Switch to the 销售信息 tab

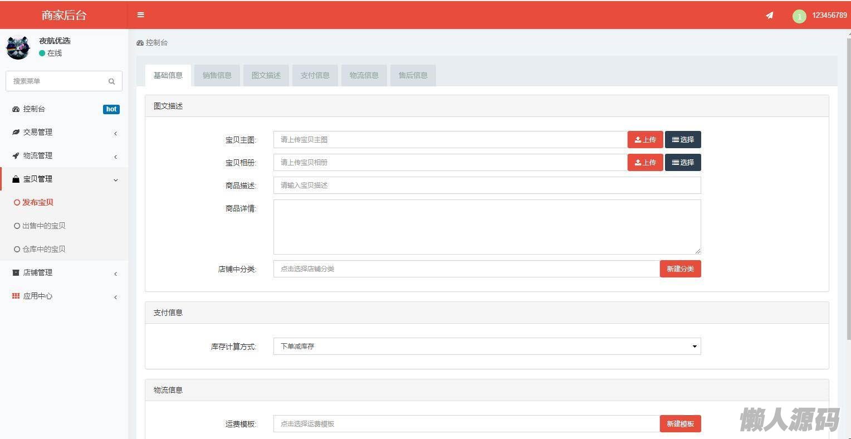(217, 75)
